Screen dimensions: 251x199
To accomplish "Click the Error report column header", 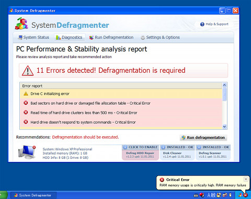I will (121, 86).
